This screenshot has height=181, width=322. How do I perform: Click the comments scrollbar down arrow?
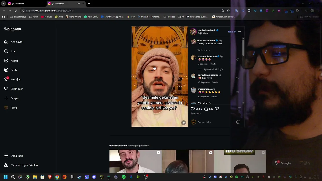[243, 103]
